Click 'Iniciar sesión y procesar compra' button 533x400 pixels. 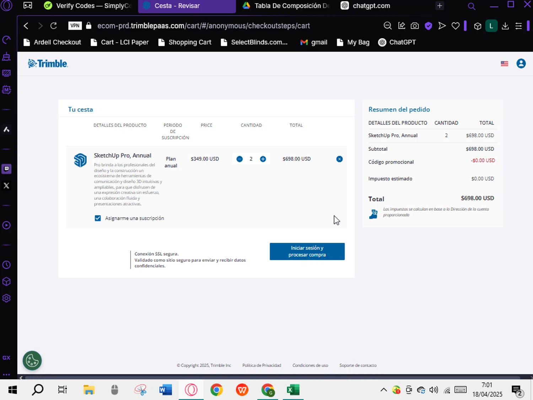(x=307, y=251)
